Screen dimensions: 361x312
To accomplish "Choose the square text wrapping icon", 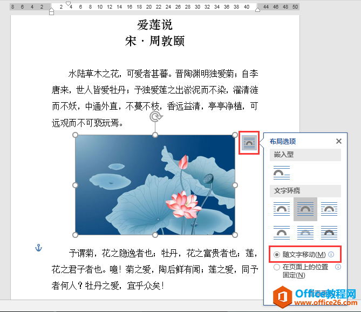I will (282, 209).
